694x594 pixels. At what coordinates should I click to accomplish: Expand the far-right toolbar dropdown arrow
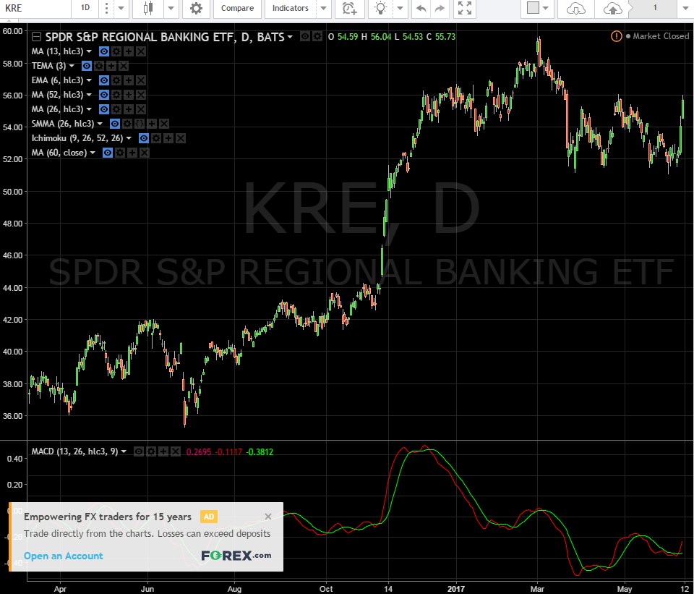click(x=685, y=8)
